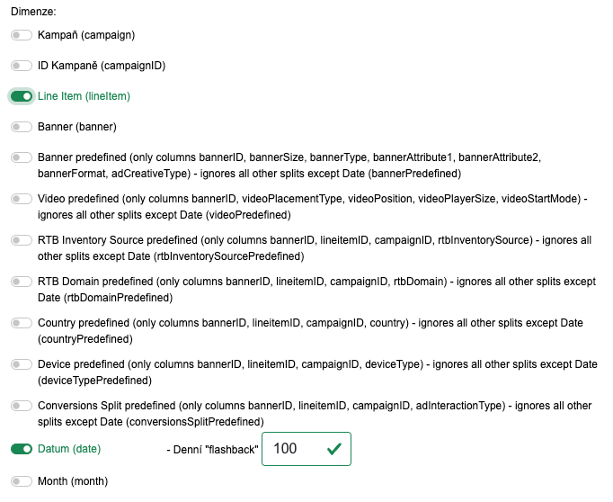Enable RTB Inventory Source predefined toggle

point(22,240)
